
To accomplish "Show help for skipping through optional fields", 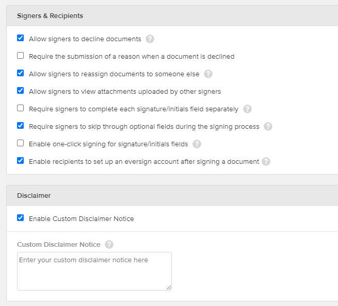I will [268, 126].
